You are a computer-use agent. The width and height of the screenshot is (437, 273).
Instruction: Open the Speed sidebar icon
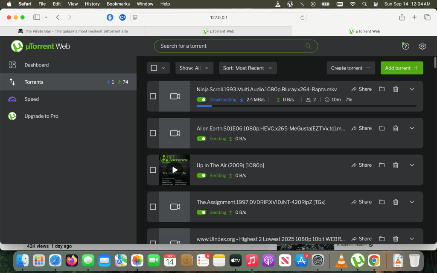click(x=12, y=99)
